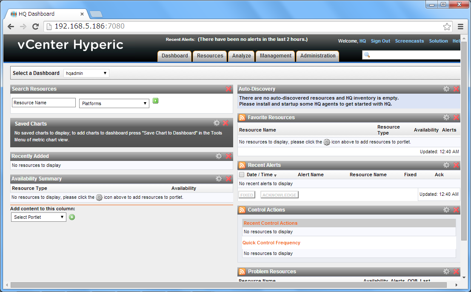
Task: Go back in browser history
Action: [x=11, y=26]
